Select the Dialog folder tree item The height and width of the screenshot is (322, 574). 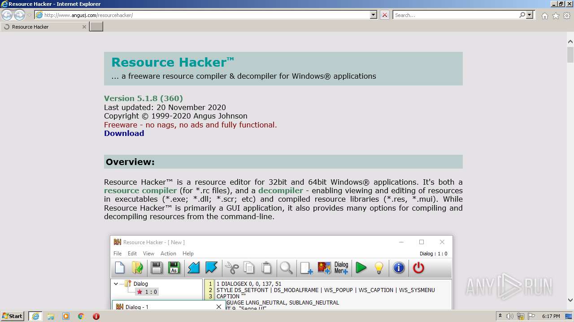coord(136,284)
